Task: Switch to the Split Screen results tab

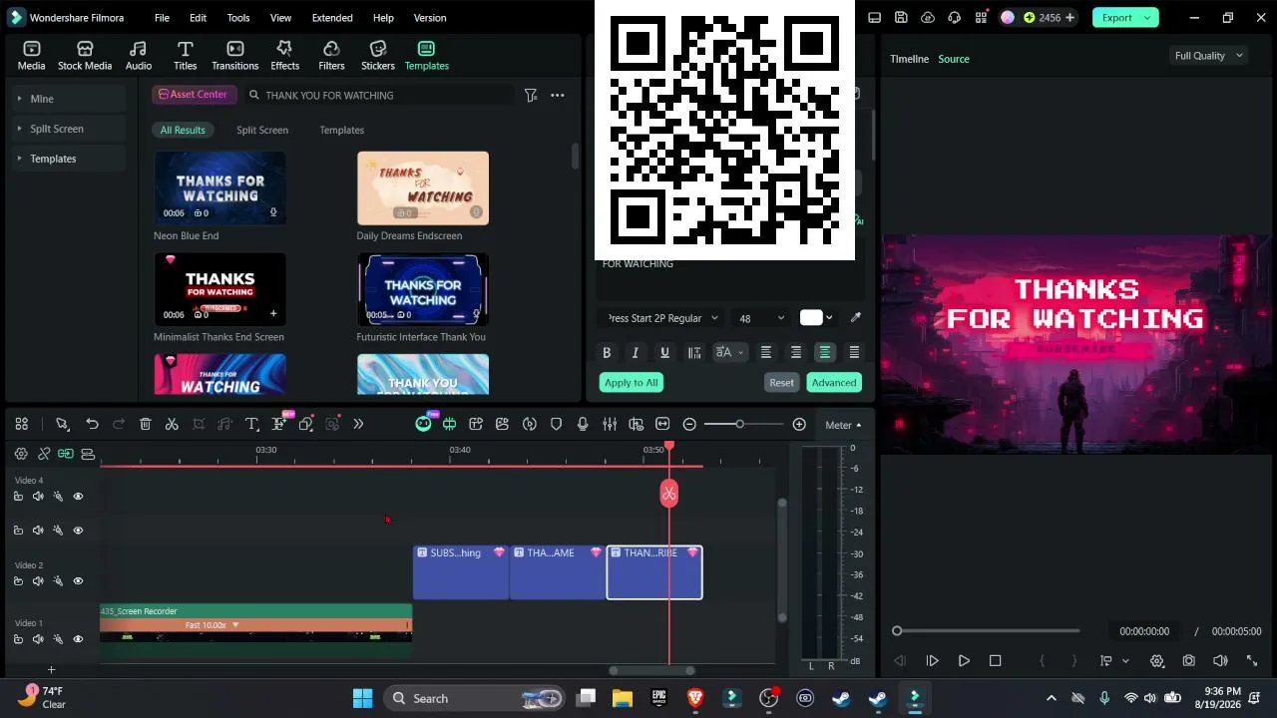Action: [x=262, y=131]
